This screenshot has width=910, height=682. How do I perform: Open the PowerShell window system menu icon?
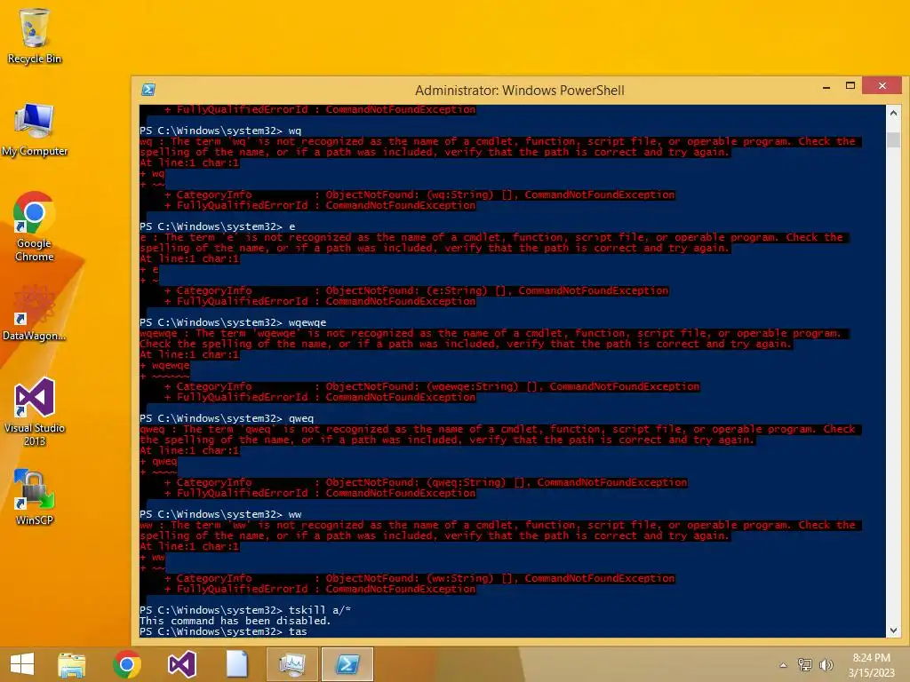(x=148, y=90)
